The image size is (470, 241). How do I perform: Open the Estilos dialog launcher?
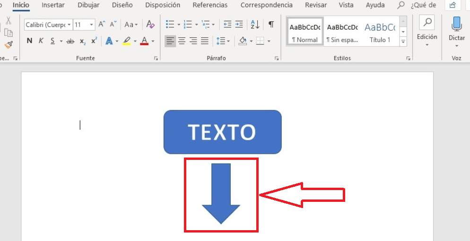[x=408, y=58]
